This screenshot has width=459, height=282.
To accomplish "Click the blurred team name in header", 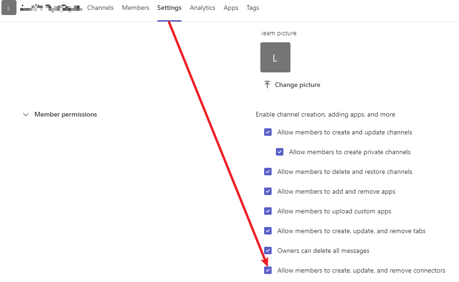I will pyautogui.click(x=51, y=8).
